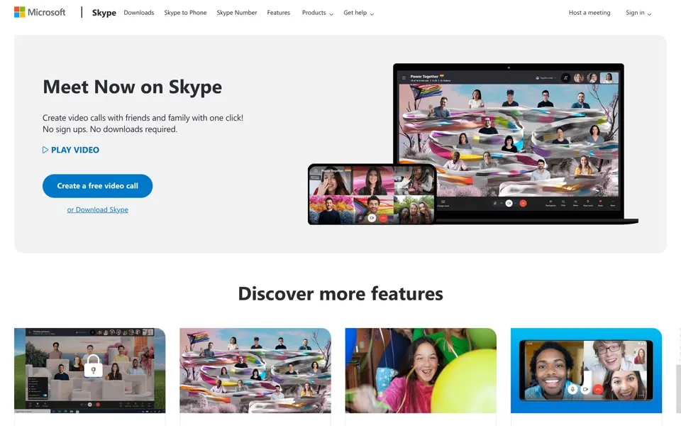Click Host a meeting link
Image resolution: width=681 pixels, height=426 pixels.
(589, 13)
